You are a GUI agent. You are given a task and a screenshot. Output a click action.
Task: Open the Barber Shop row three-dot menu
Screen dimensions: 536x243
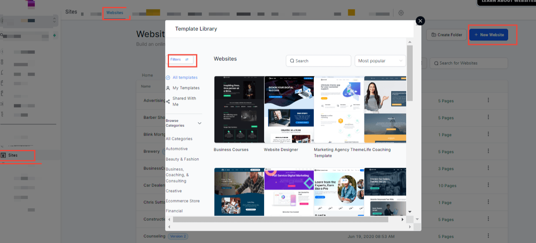(489, 117)
